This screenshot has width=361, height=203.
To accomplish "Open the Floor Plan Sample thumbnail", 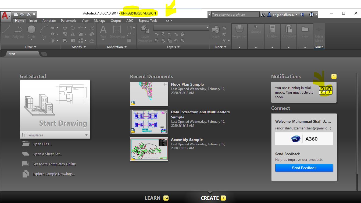I will click(x=149, y=94).
